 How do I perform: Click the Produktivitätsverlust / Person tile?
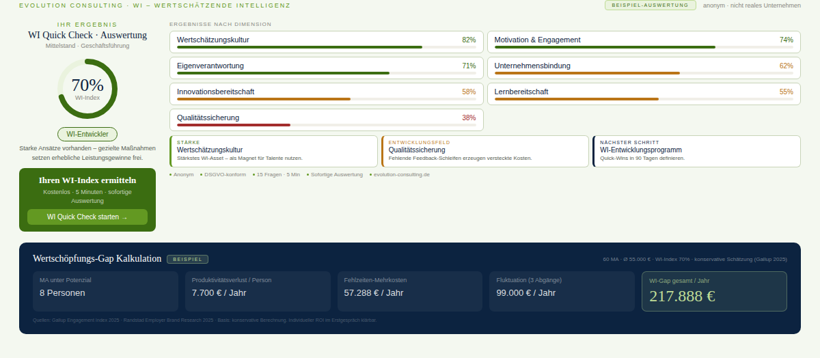tap(258, 291)
